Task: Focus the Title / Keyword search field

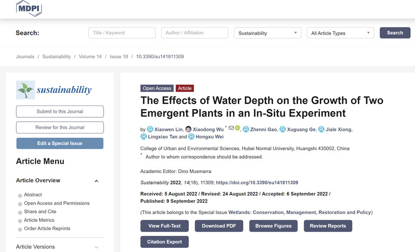Action: tap(122, 33)
